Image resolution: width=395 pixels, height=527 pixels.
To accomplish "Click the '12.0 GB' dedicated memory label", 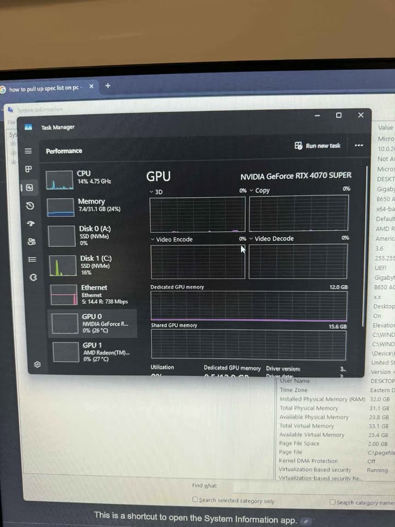I will pyautogui.click(x=338, y=287).
